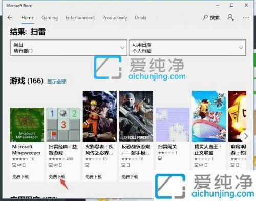Viewport: 256px width, 201px height.
Task: Click the 游戏 (166) section heading
Action: point(27,81)
